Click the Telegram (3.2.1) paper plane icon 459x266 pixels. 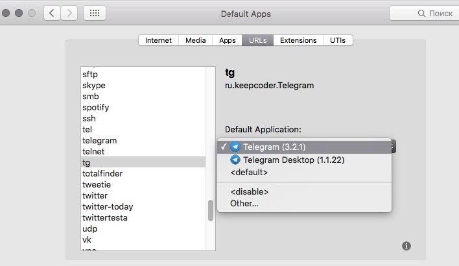(235, 147)
